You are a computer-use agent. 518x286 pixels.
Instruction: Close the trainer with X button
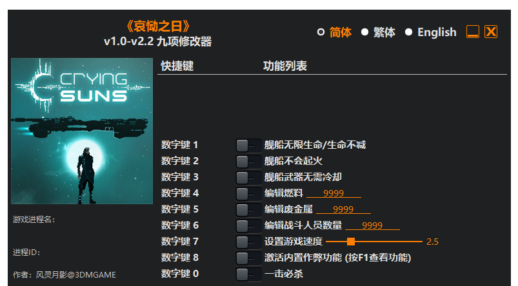coord(491,32)
